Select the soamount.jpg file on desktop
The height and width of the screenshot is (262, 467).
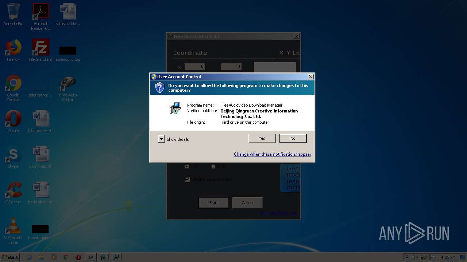point(68,53)
